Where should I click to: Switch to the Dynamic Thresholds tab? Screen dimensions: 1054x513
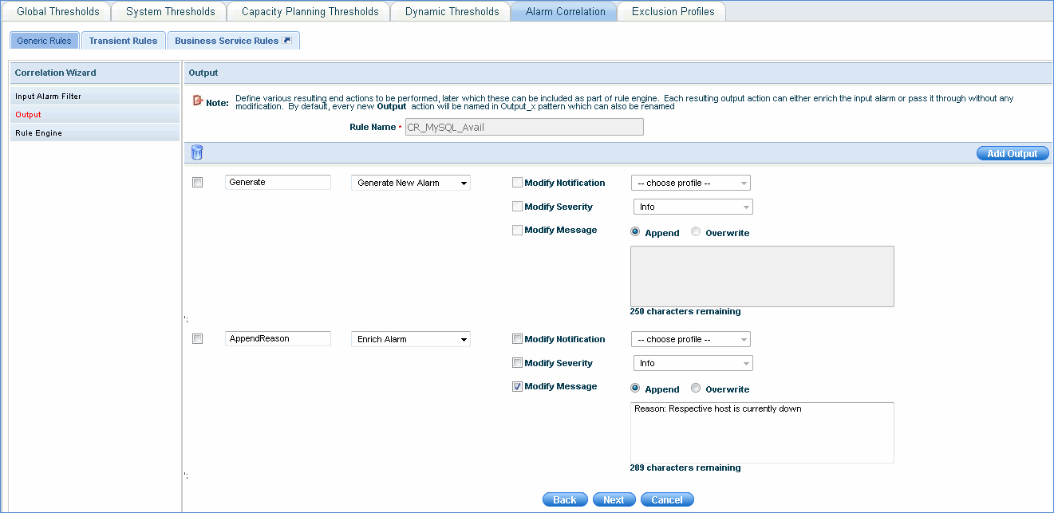(x=452, y=11)
